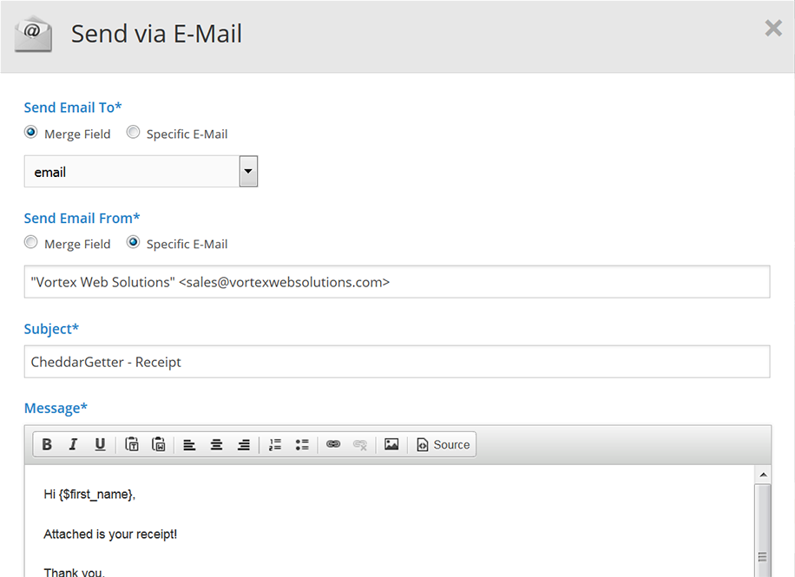Insert an image into the message
The width and height of the screenshot is (795, 577).
(x=391, y=445)
